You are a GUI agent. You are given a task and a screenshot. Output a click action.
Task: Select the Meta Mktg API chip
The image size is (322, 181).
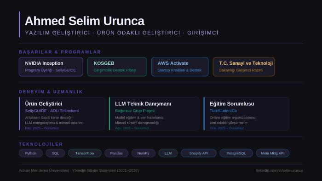click(x=273, y=153)
